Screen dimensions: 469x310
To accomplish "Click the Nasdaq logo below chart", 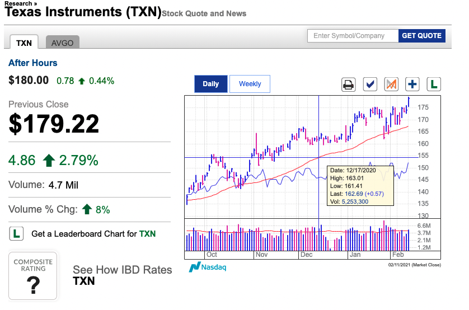I will (208, 267).
